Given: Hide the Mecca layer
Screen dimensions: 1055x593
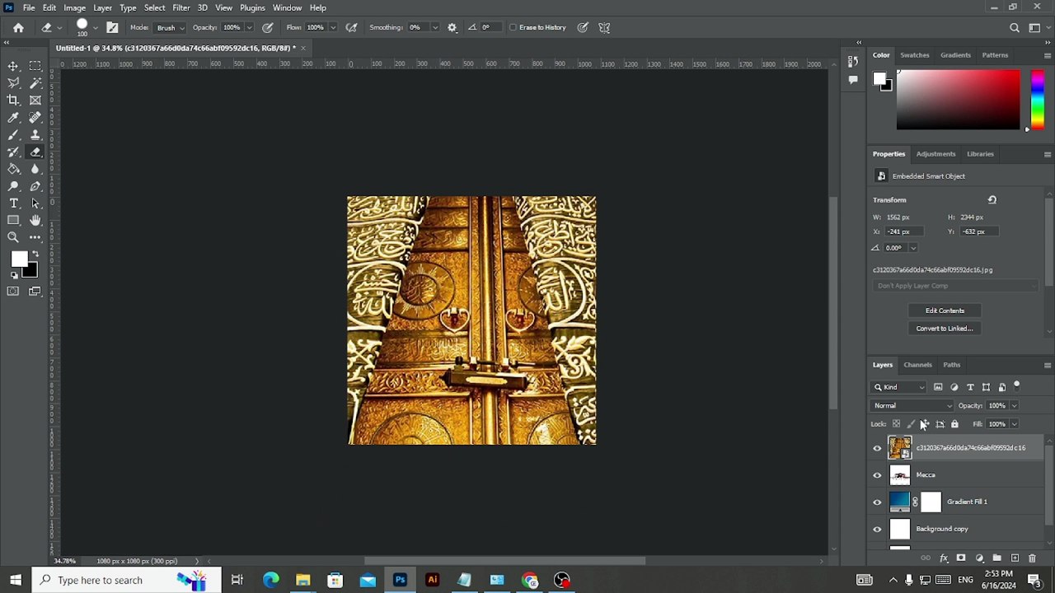Looking at the screenshot, I should click(x=877, y=475).
